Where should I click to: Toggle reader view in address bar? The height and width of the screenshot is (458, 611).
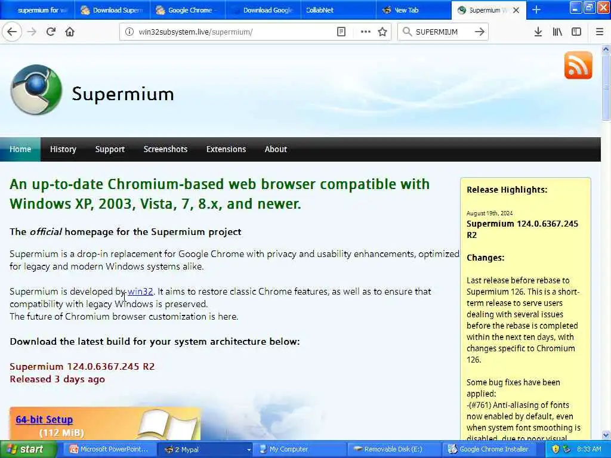(341, 32)
